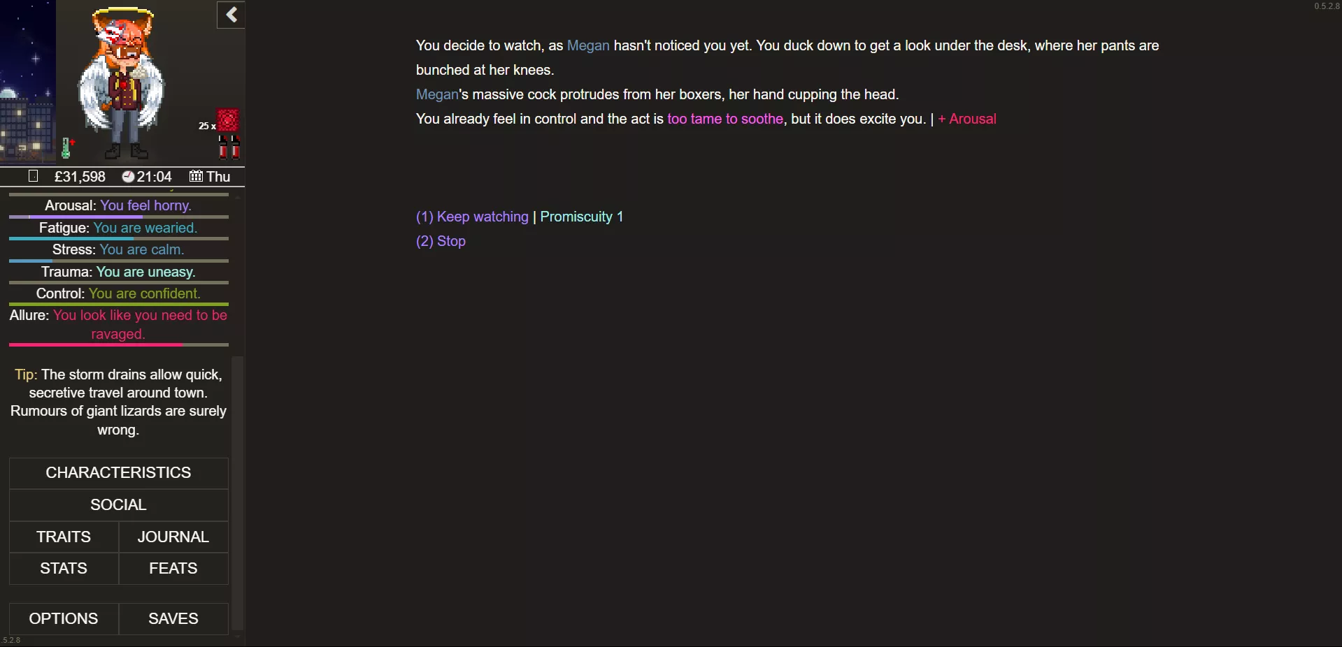
Task: Open the TRAITS menu
Action: point(64,537)
